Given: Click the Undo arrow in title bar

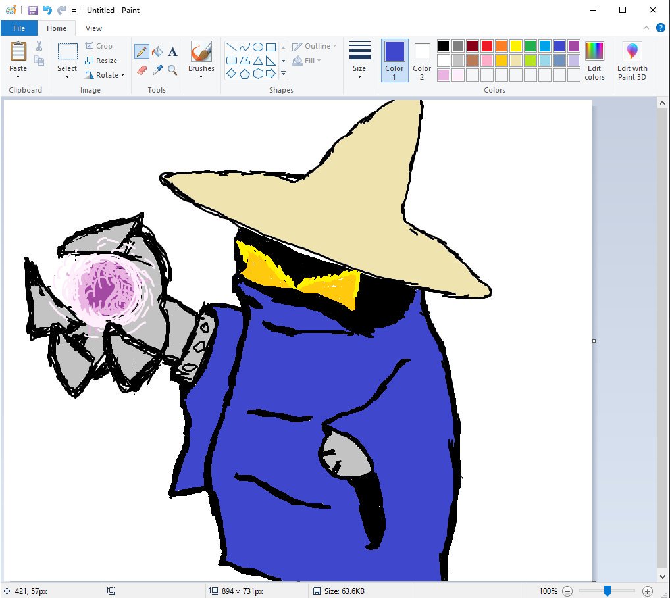Looking at the screenshot, I should point(47,11).
